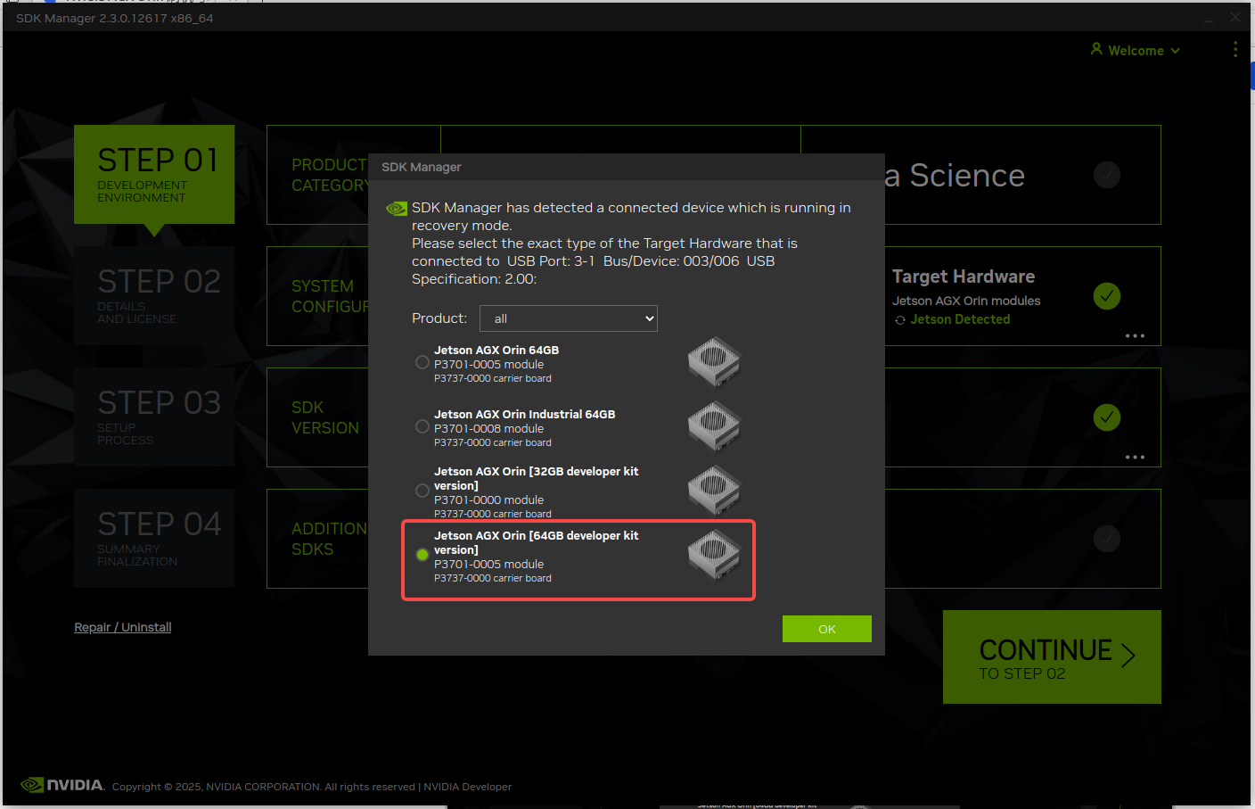Click the Jetson AGX Orin 64GB module image
Image resolution: width=1255 pixels, height=809 pixels.
tap(714, 362)
